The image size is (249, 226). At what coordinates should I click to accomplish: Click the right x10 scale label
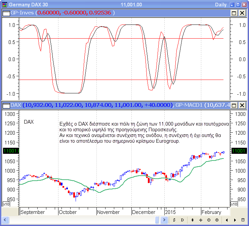pyautogui.click(x=234, y=204)
